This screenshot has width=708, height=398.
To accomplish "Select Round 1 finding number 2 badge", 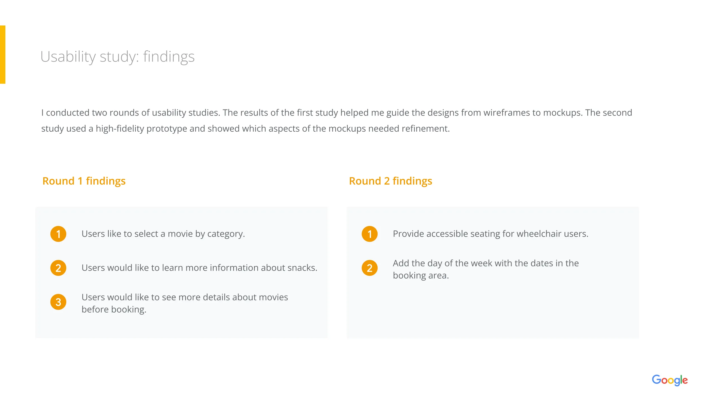I will [58, 268].
